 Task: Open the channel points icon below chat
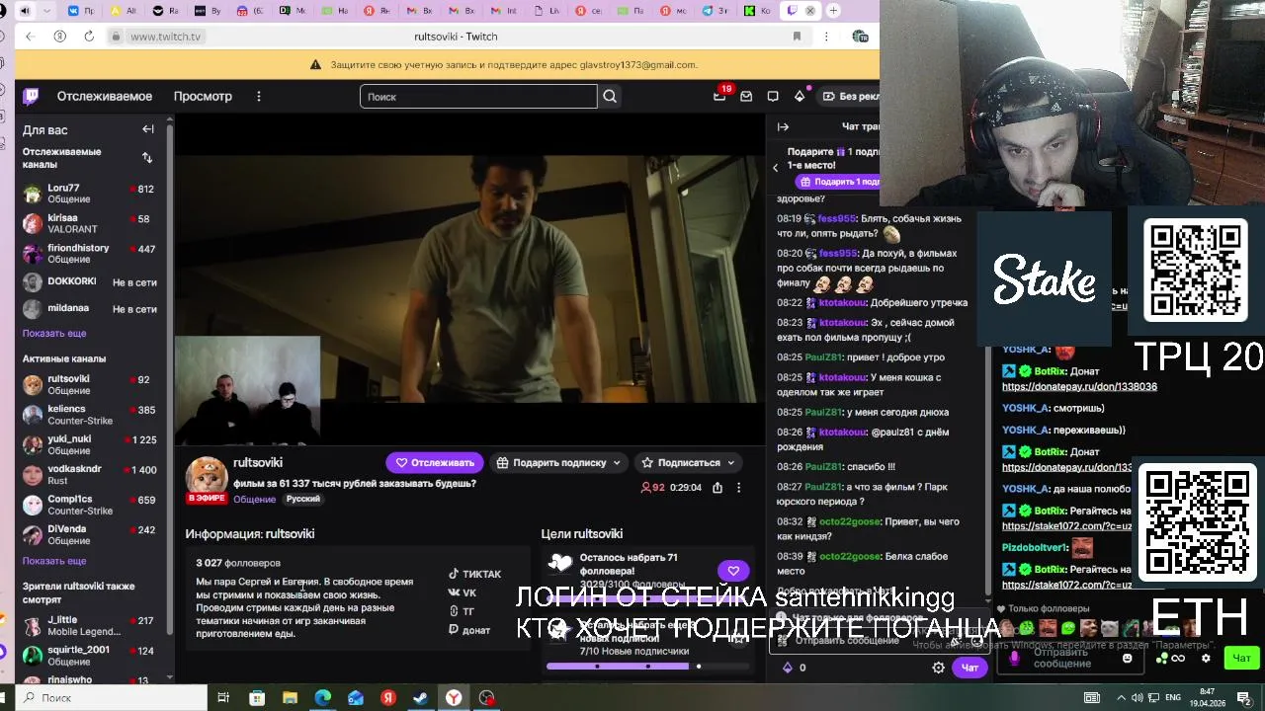tap(788, 668)
